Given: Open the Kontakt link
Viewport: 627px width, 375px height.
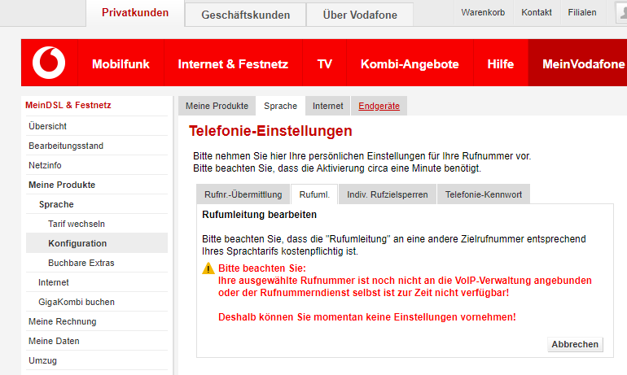Looking at the screenshot, I should click(x=537, y=12).
